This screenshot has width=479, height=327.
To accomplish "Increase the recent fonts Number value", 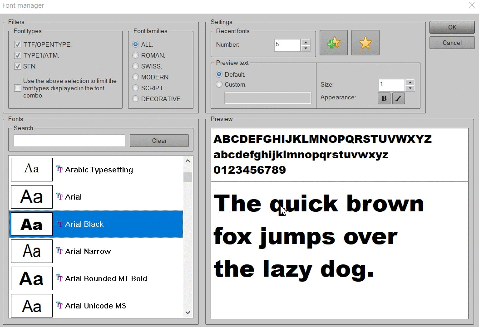I will click(x=306, y=42).
